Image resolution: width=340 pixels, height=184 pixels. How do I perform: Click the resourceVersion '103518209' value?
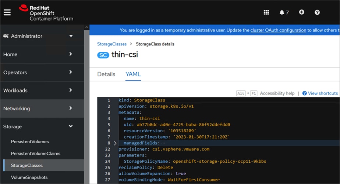point(182,130)
